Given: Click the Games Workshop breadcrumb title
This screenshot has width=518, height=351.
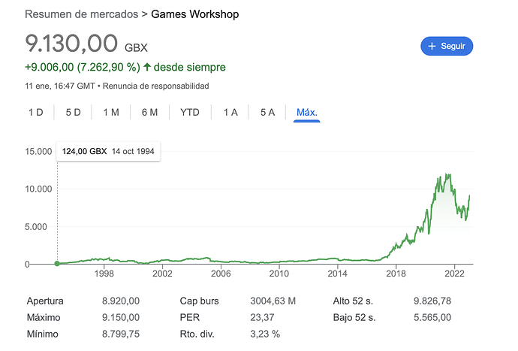Looking at the screenshot, I should point(195,14).
